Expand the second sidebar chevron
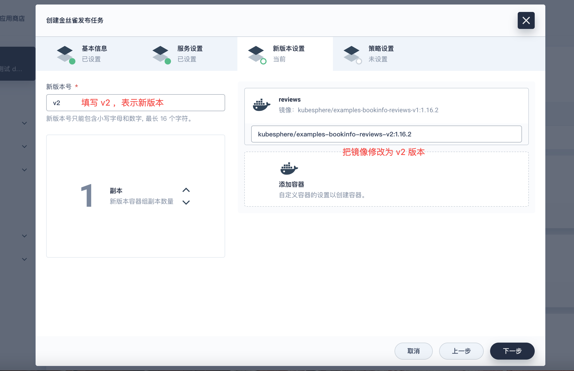This screenshot has width=574, height=371. [24, 146]
